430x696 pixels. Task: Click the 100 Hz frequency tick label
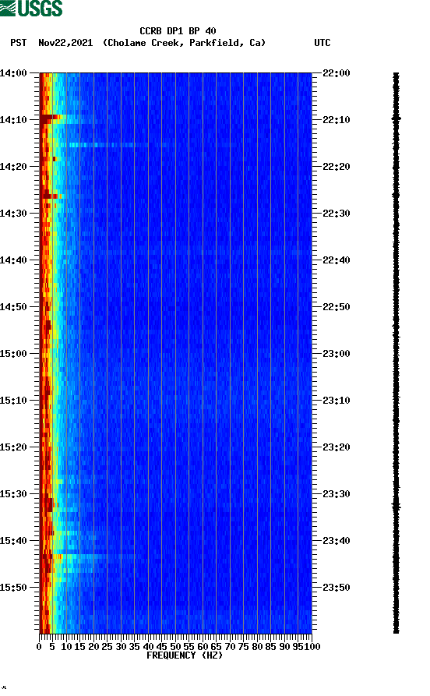pyautogui.click(x=312, y=647)
